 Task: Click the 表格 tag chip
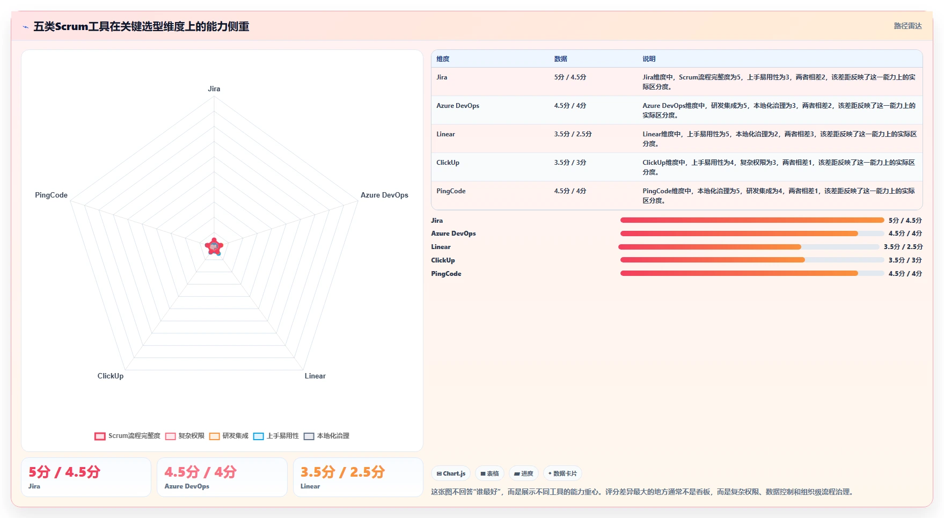(489, 473)
